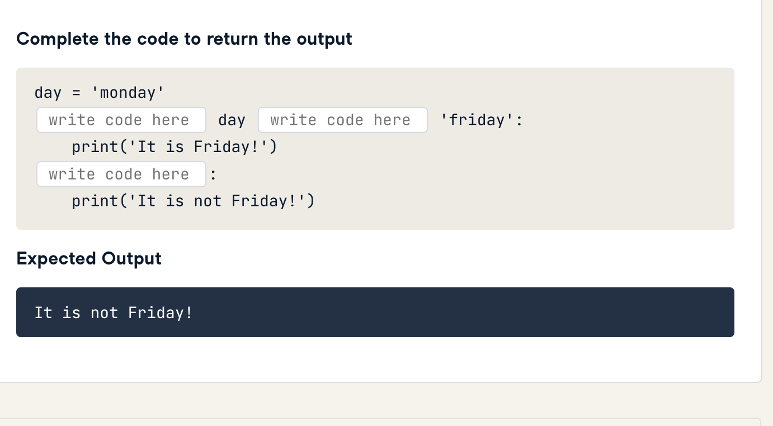Click the 'monday' string literal
Viewport: 773px width, 426px height.
click(132, 93)
